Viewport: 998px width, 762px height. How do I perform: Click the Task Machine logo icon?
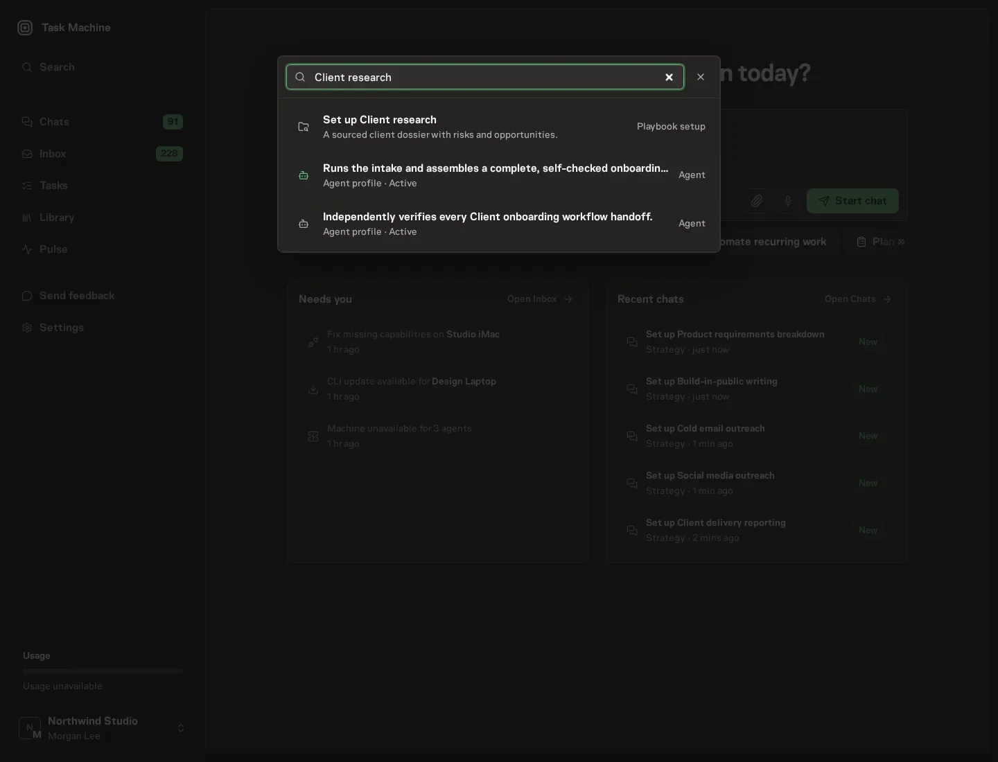pos(25,28)
